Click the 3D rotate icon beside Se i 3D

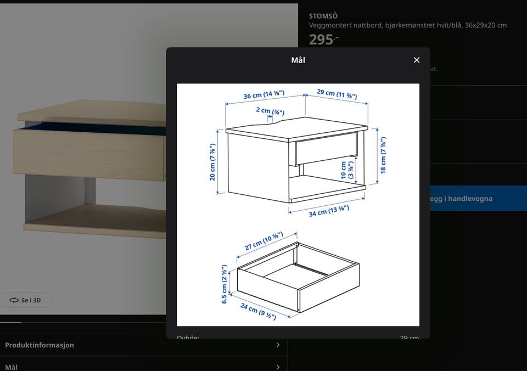pos(14,300)
